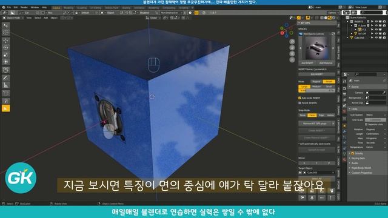The width and height of the screenshot is (388, 218).
Task: Open the KPACK selection dropdown
Action: click(x=315, y=34)
